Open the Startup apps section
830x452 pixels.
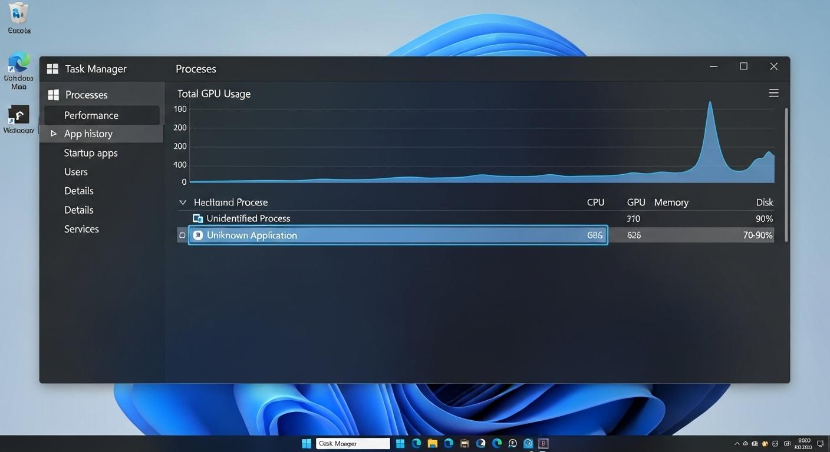(x=91, y=153)
